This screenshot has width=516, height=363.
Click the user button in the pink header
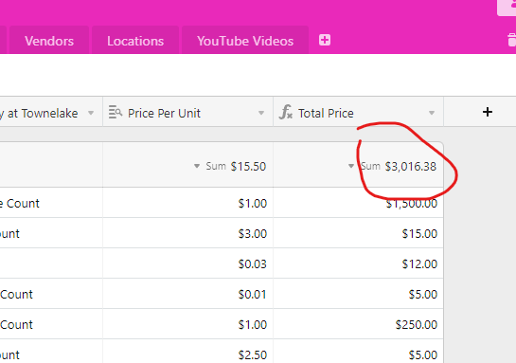pyautogui.click(x=507, y=7)
